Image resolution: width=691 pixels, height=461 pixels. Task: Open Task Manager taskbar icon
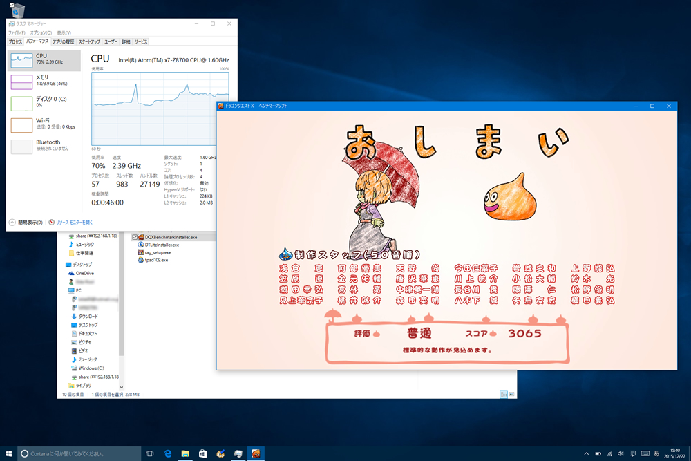click(238, 453)
